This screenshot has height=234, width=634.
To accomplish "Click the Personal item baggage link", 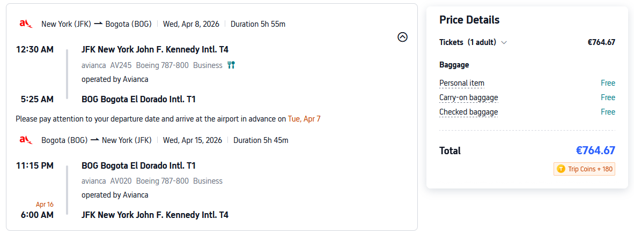I will [462, 83].
